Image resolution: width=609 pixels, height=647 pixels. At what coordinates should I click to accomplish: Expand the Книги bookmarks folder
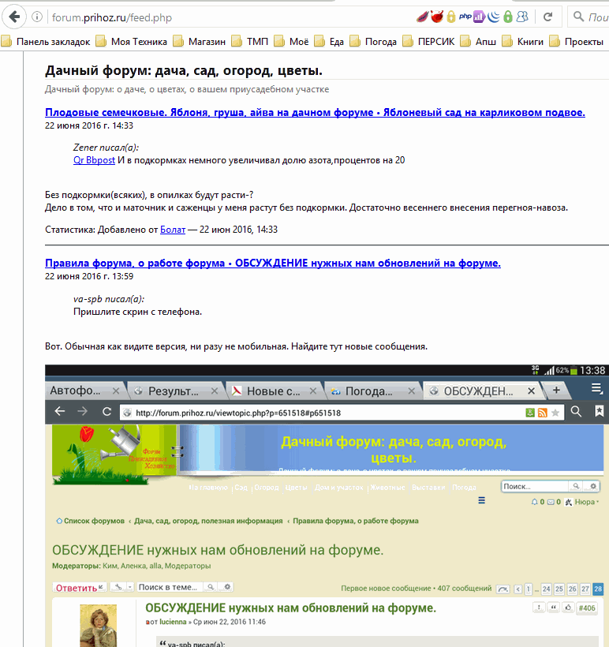523,42
